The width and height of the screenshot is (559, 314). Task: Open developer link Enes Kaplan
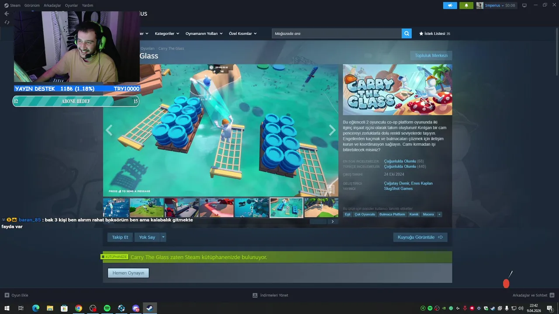click(x=422, y=183)
